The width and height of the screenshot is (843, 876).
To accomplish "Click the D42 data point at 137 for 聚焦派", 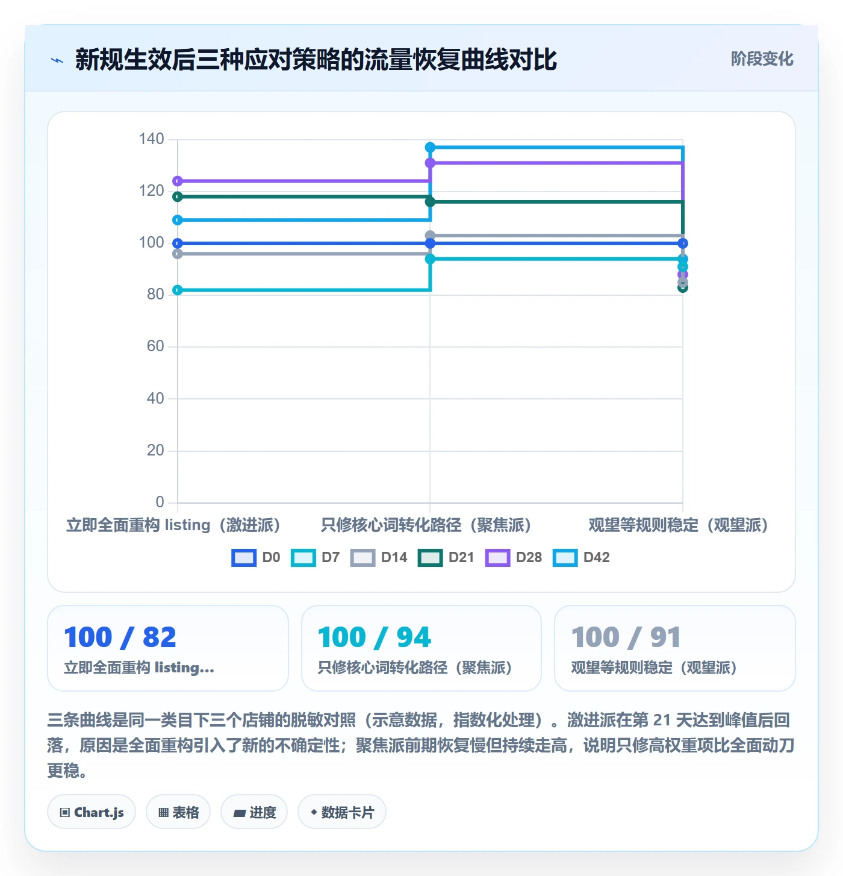I will point(430,148).
